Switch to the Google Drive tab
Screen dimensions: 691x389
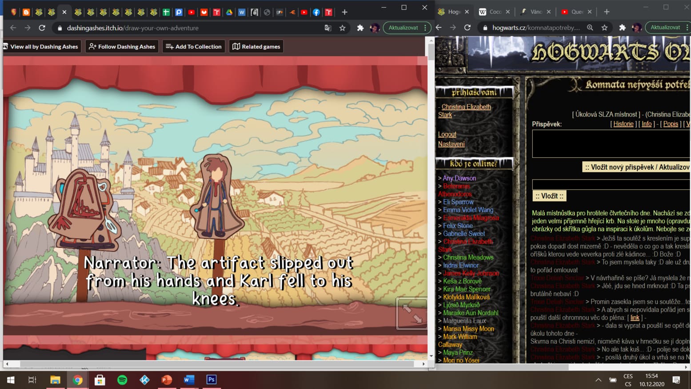coord(229,12)
